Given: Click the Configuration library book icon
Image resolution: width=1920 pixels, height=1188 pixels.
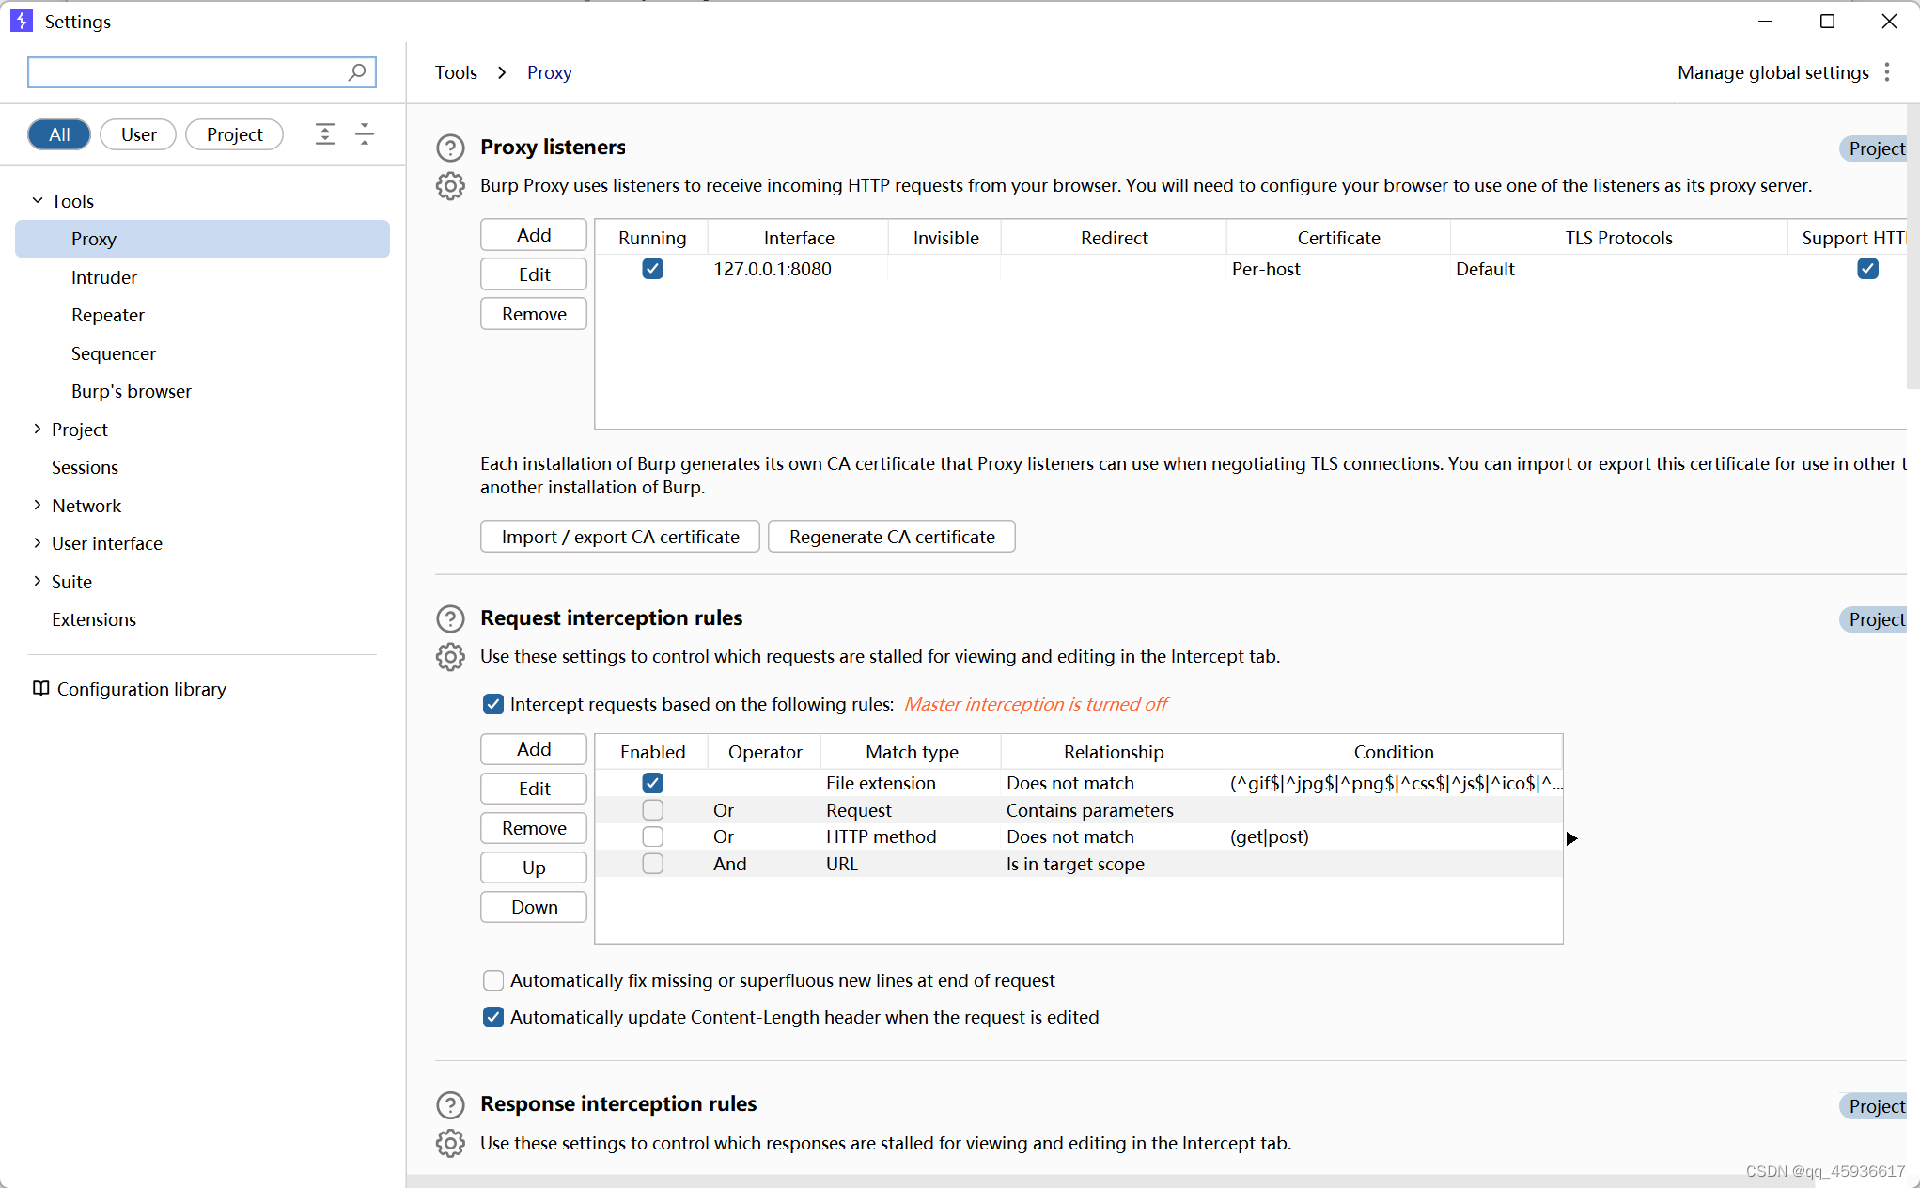Looking at the screenshot, I should [40, 689].
